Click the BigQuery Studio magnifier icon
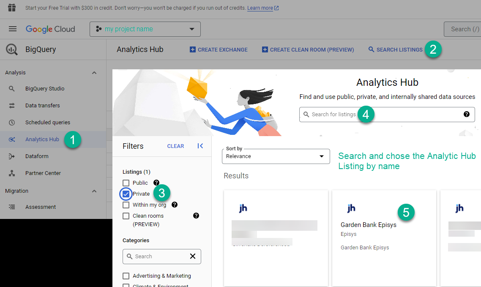 point(12,89)
